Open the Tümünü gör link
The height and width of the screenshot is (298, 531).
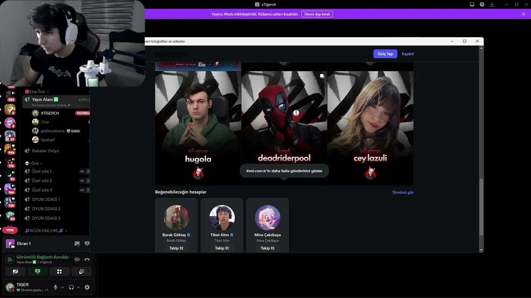(x=403, y=192)
